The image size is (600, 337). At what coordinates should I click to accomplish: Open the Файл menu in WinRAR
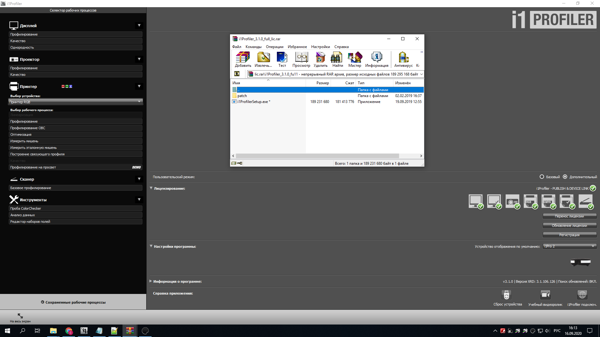click(x=237, y=47)
